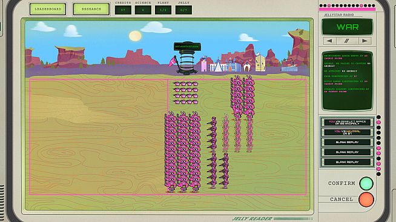Select the faded pink ghost troop columns
This screenshot has width=396, height=222.
point(237,134)
